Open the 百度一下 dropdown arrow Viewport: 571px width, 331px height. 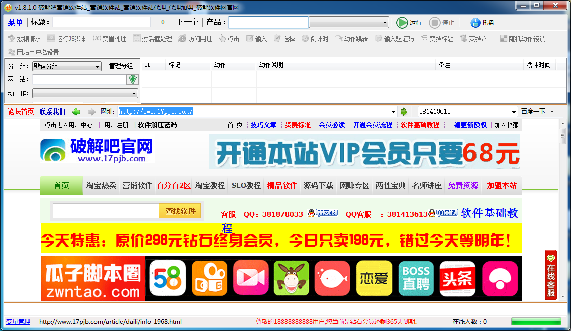pyautogui.click(x=552, y=112)
